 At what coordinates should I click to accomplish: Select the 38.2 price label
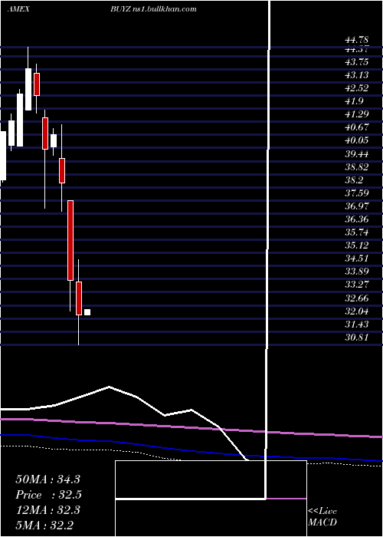[x=354, y=180]
